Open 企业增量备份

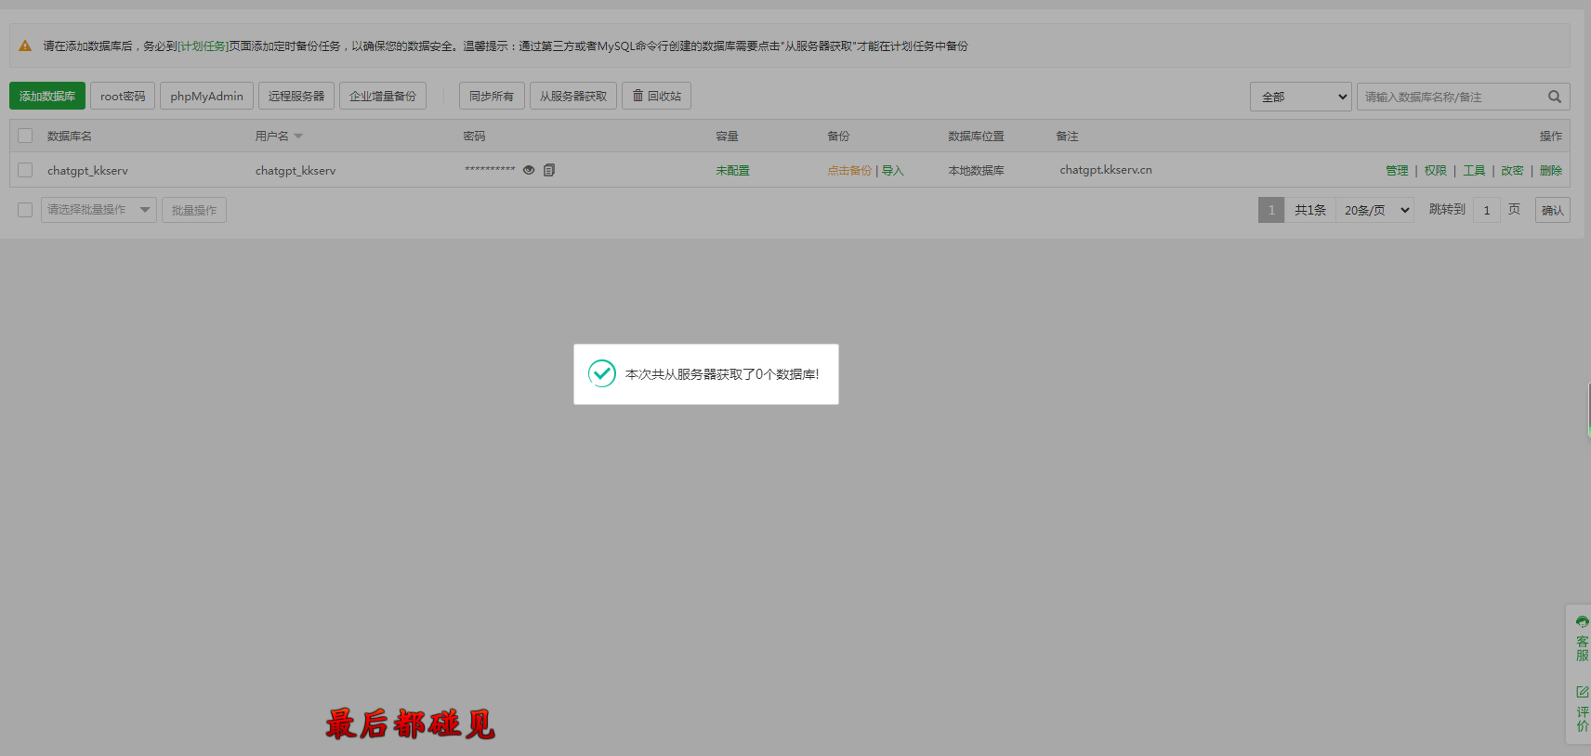click(383, 96)
